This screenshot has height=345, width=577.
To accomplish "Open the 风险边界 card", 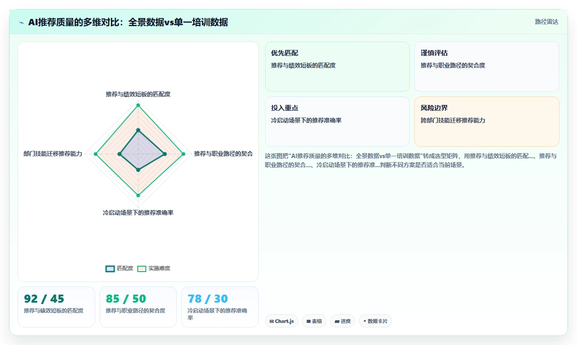I will click(487, 122).
